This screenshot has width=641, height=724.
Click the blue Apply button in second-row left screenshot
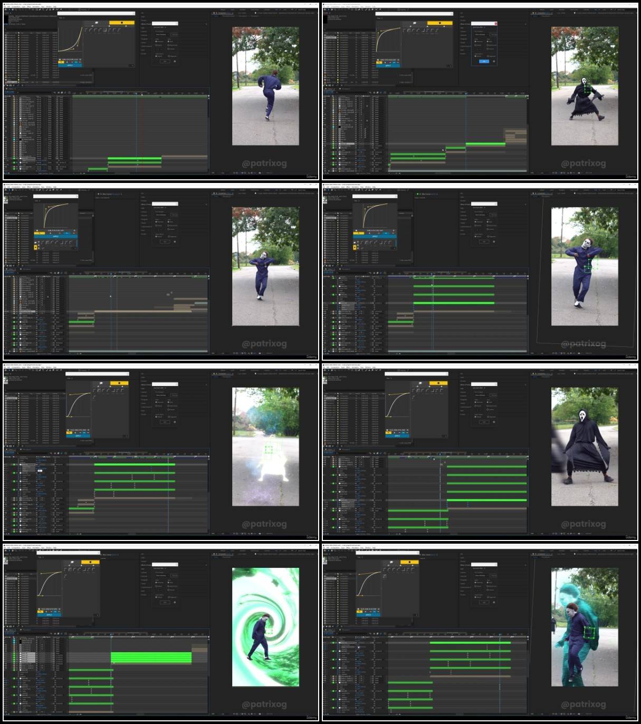tap(56, 237)
